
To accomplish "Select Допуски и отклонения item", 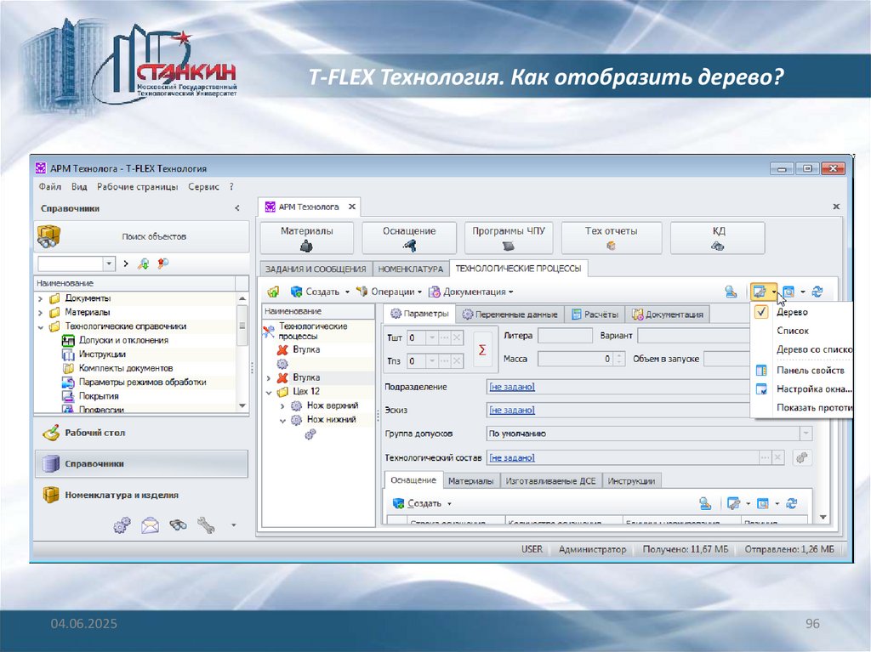I will tap(123, 340).
